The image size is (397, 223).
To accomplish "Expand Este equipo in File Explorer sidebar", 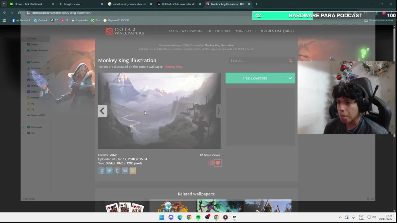I will (x=24, y=127).
